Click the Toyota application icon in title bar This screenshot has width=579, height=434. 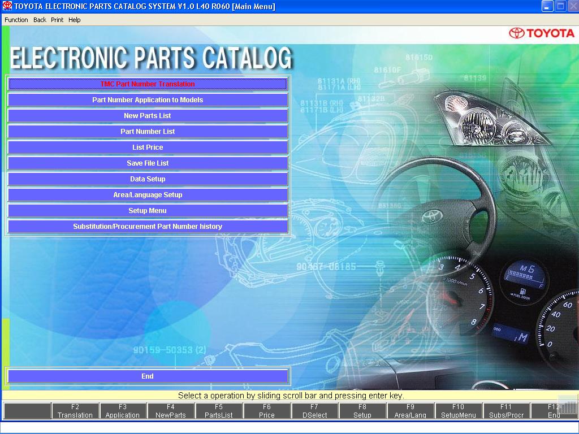7,6
